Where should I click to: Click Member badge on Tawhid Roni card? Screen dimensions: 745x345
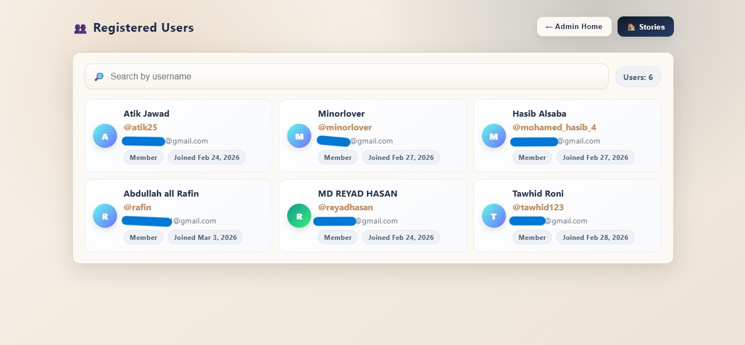point(532,237)
